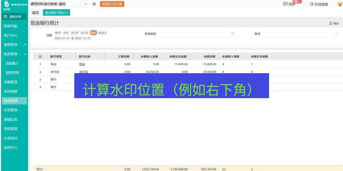This screenshot has height=171, width=343.
Task: Click the 体验行业方案 button
Action: pyautogui.click(x=112, y=4)
